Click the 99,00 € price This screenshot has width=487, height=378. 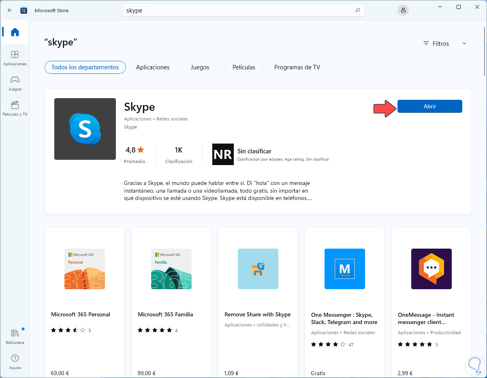pos(147,373)
